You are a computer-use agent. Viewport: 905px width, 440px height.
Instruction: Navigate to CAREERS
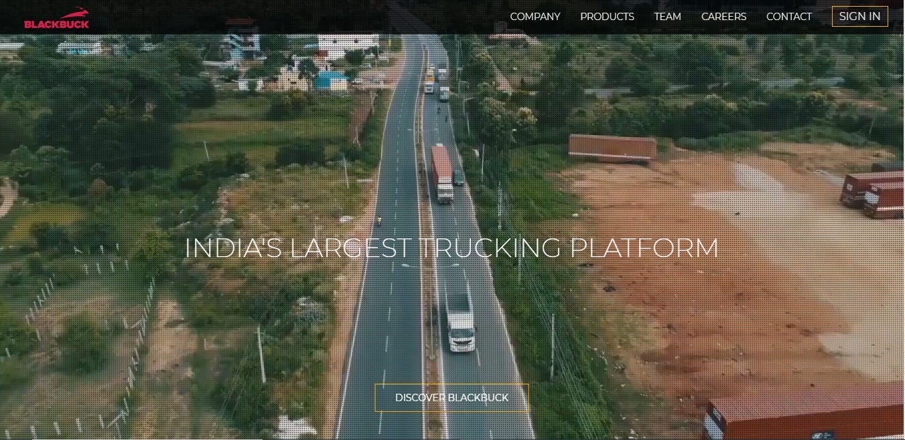(723, 17)
